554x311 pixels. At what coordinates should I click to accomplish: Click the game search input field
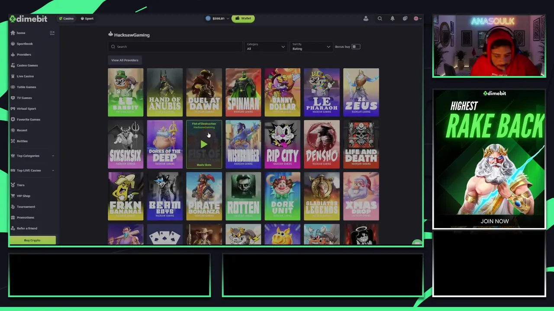[175, 47]
